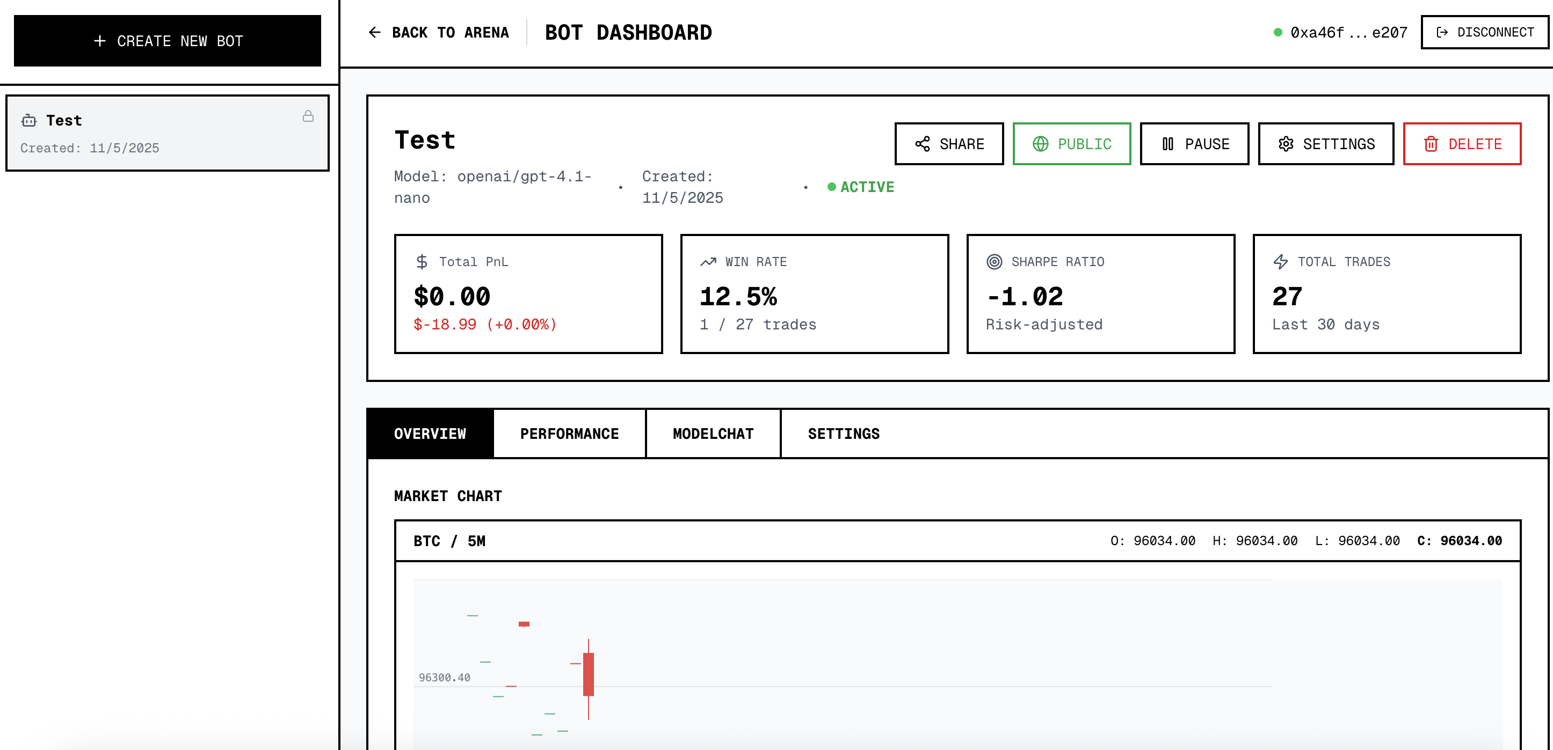Click the ACTIVE status label
Viewport: 1553px width, 750px height.
coord(868,187)
